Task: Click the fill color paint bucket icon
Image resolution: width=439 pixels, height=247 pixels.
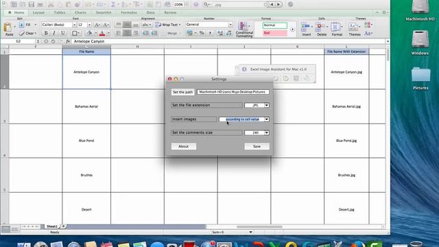Action: point(89,33)
